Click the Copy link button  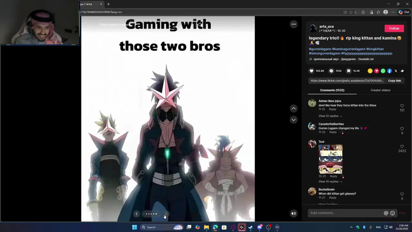394,81
